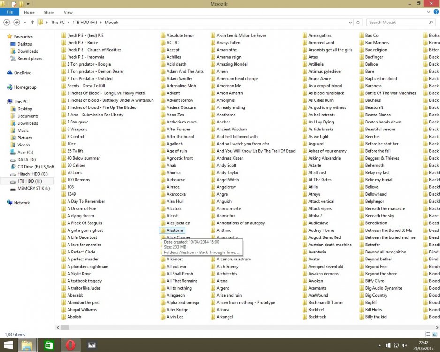Switch to Details view layout icon
The image size is (440, 352).
tap(427, 334)
